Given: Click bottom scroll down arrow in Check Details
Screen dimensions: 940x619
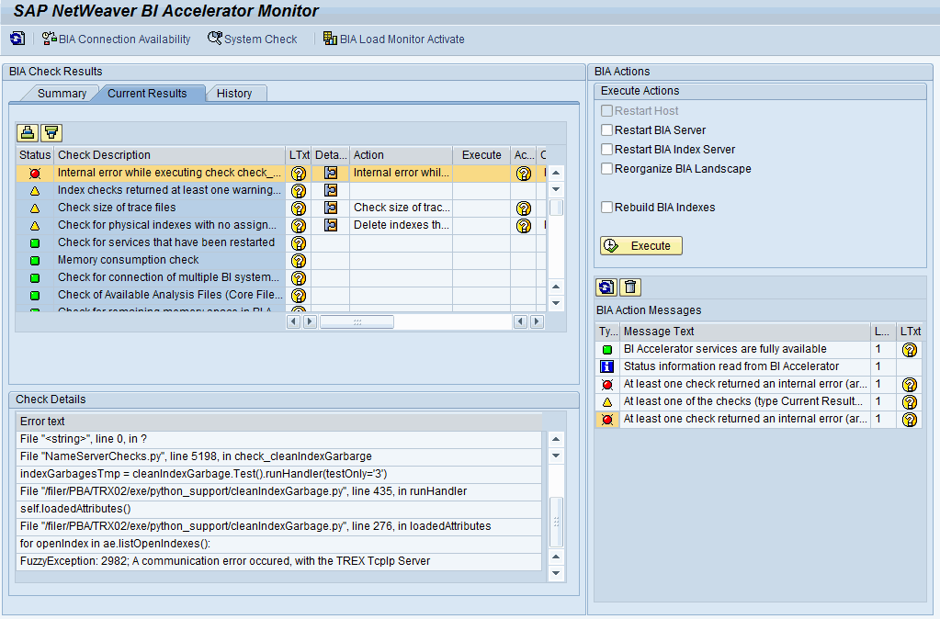Looking at the screenshot, I should pyautogui.click(x=556, y=573).
